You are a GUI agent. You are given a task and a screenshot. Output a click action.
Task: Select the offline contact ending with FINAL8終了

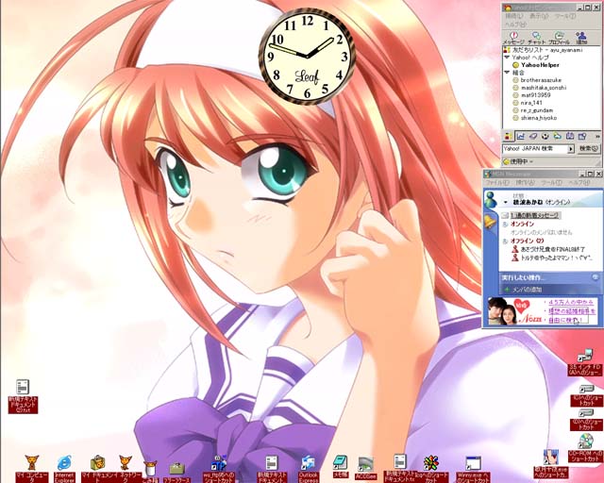548,249
